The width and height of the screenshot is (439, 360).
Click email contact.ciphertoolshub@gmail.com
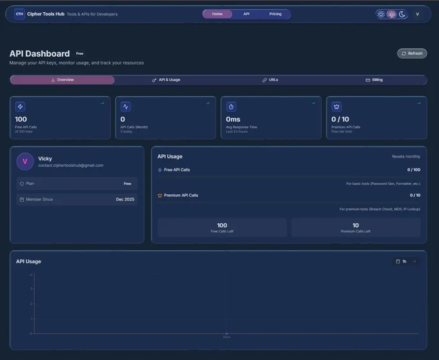click(x=71, y=165)
